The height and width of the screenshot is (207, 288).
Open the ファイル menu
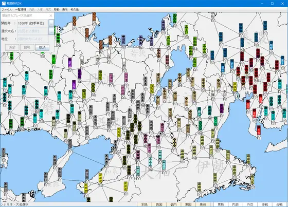[x=7, y=10]
